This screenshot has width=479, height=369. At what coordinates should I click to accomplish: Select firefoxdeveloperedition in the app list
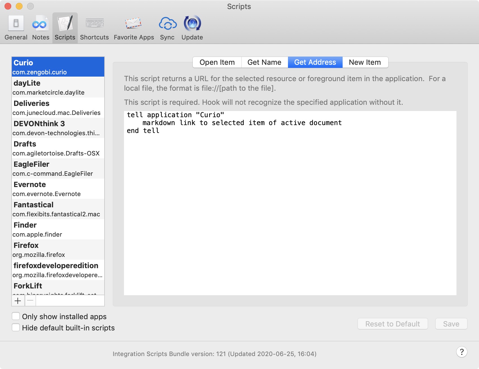coord(58,270)
